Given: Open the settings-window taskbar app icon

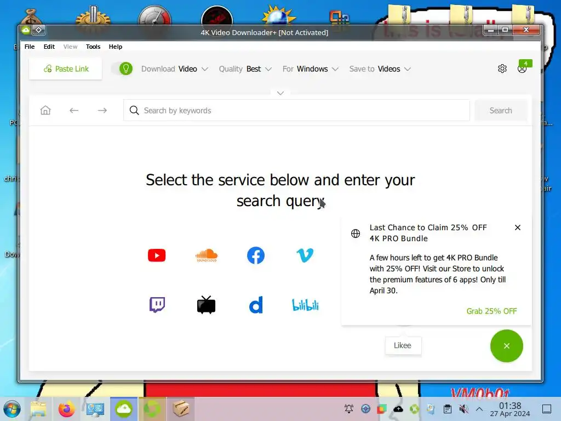Looking at the screenshot, I should (x=95, y=409).
